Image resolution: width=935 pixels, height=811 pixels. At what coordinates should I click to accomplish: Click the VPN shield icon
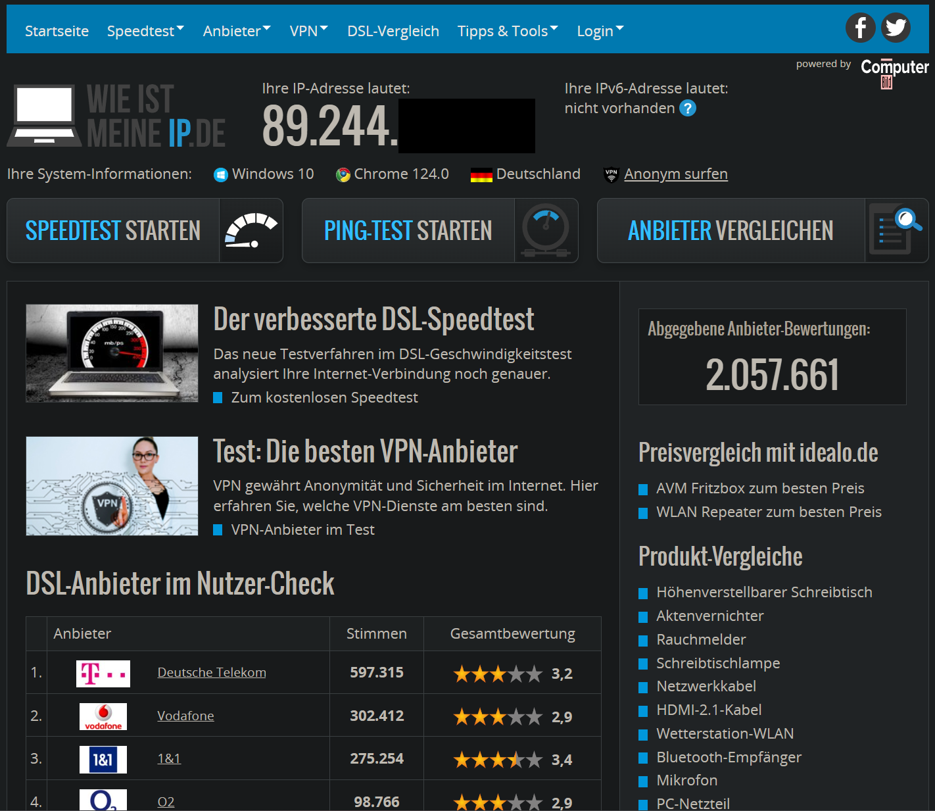pyautogui.click(x=611, y=175)
